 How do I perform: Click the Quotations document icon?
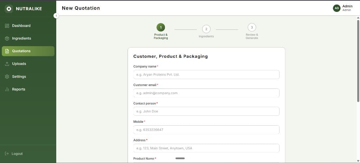tap(7, 51)
